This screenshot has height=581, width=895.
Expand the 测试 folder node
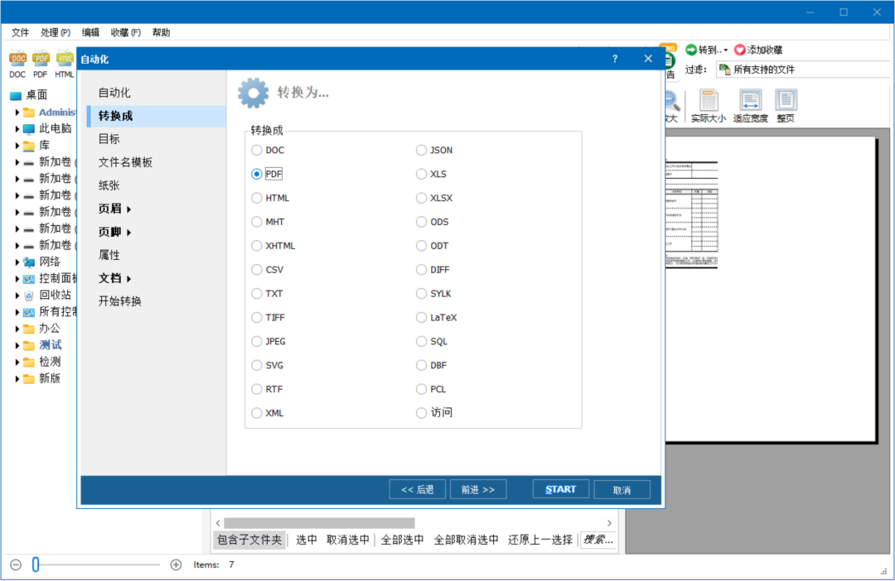point(17,345)
